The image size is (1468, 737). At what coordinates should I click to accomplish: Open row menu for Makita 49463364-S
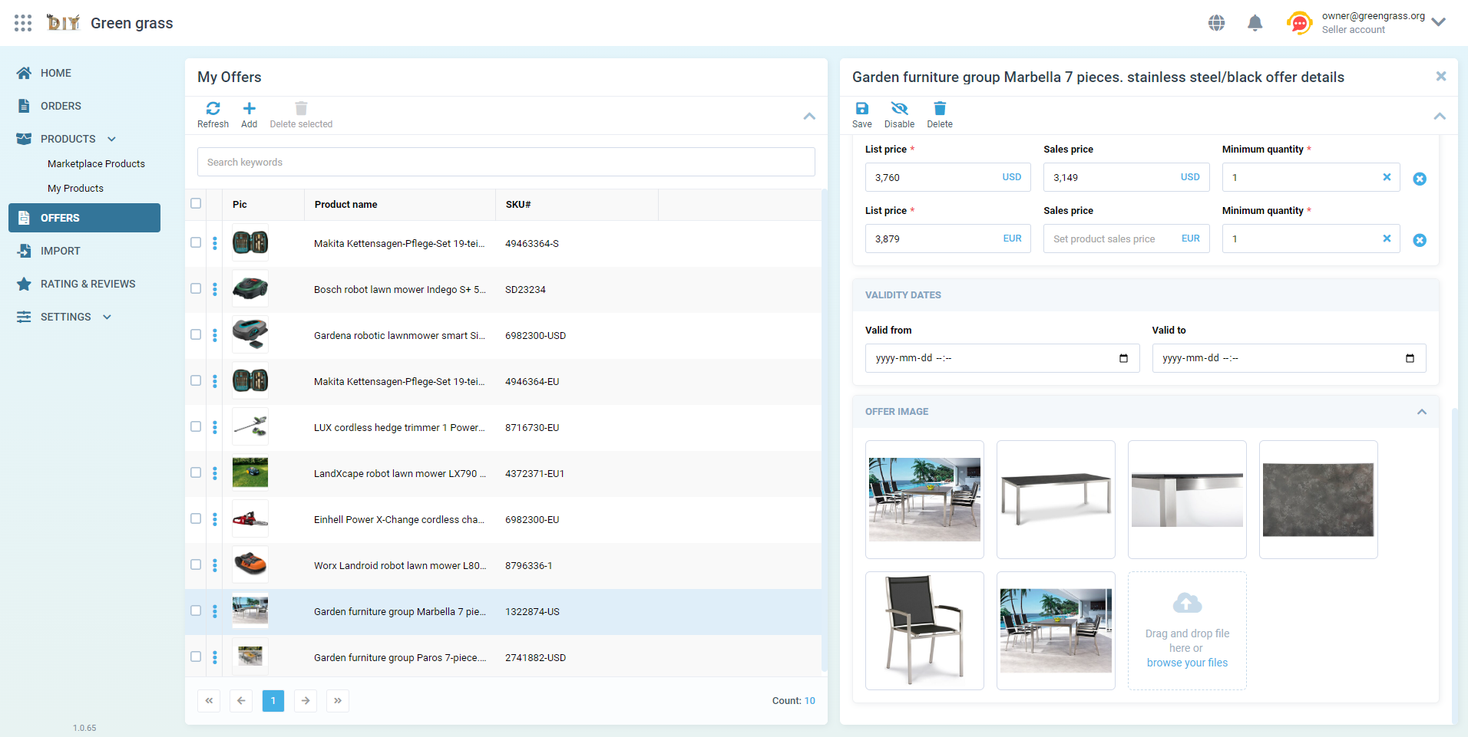[215, 243]
